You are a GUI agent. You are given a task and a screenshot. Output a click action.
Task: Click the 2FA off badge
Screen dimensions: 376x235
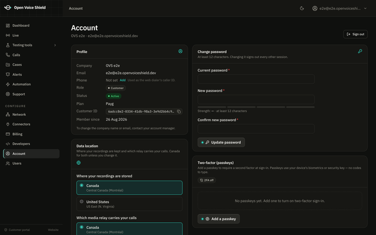coord(207,180)
